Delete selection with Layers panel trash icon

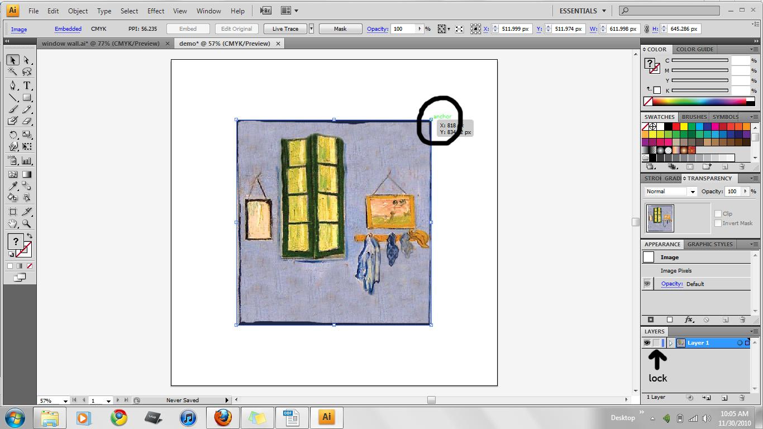coord(742,398)
